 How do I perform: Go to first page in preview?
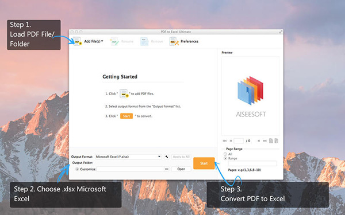pos(224,141)
